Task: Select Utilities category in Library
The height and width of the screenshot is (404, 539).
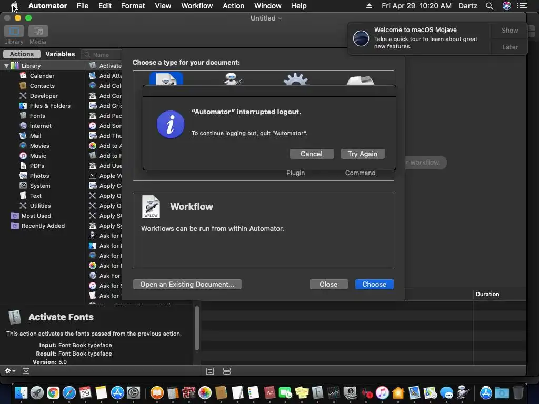Action: (x=40, y=206)
